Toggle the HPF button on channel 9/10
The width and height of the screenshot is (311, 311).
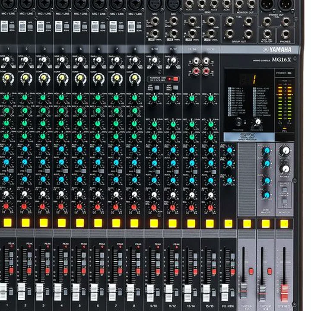coord(157,88)
